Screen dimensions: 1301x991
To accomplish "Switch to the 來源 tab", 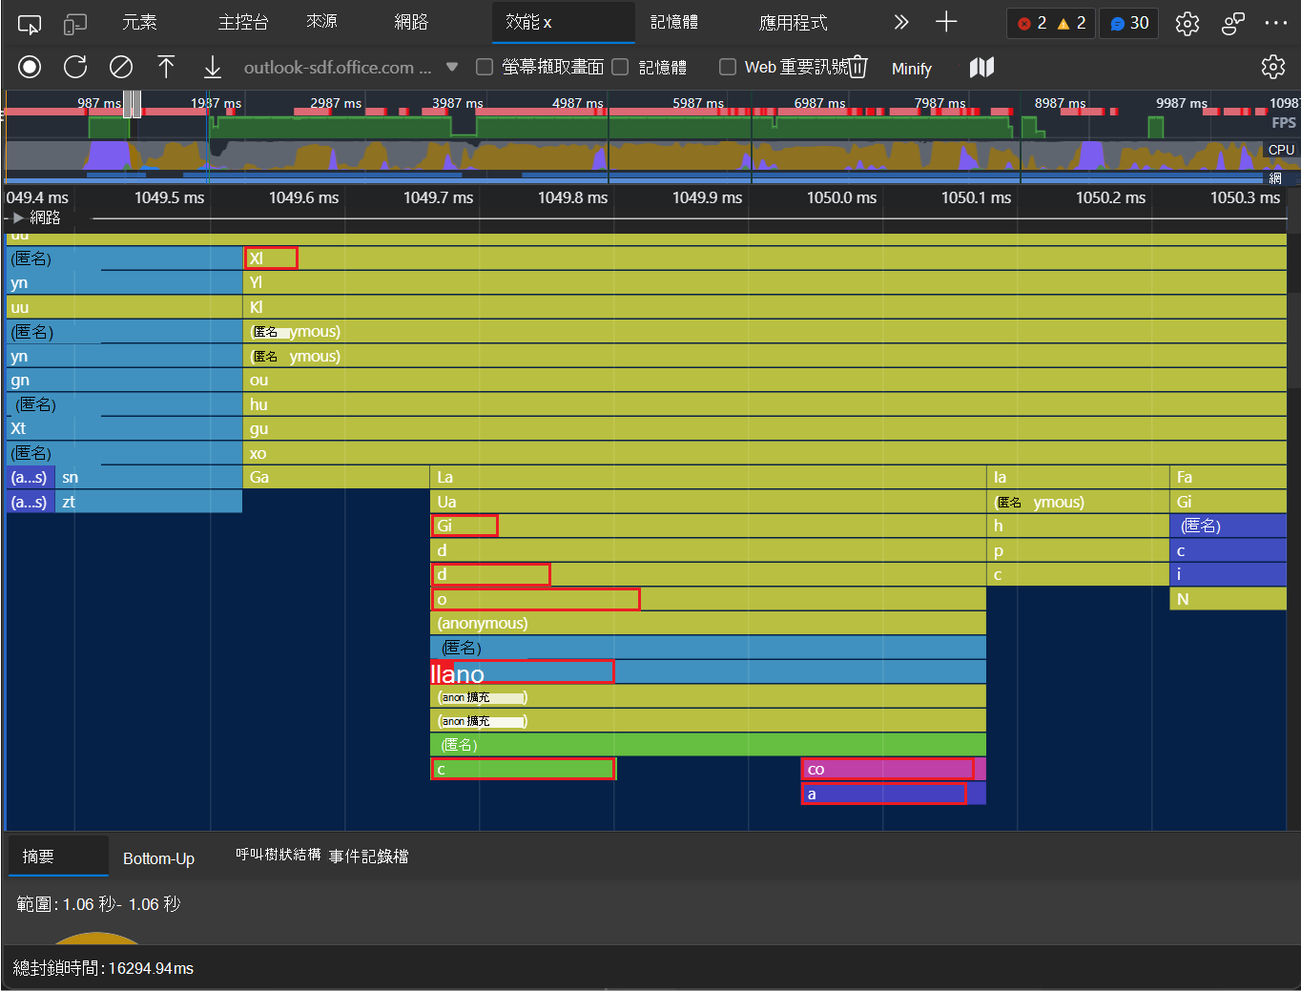I will [321, 22].
